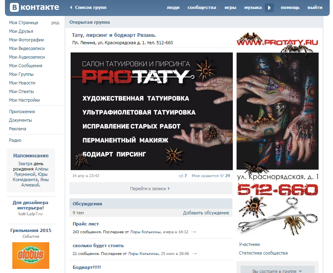Open Статистика сообщества
The image size is (333, 273).
[263, 253]
